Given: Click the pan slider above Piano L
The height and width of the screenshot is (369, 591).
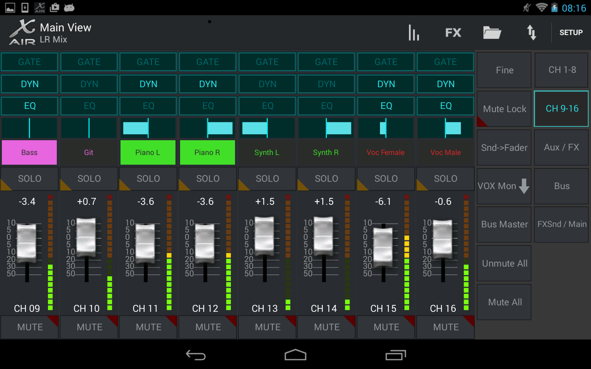Looking at the screenshot, I should coord(148,128).
